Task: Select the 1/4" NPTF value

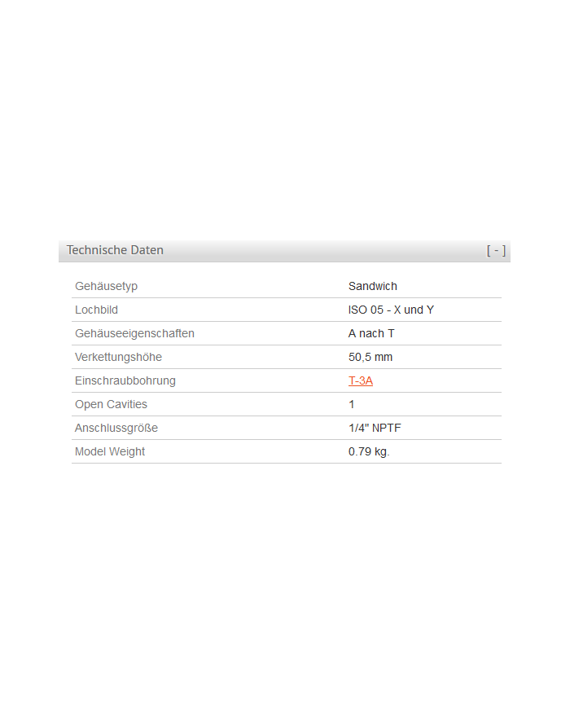Action: click(x=375, y=428)
